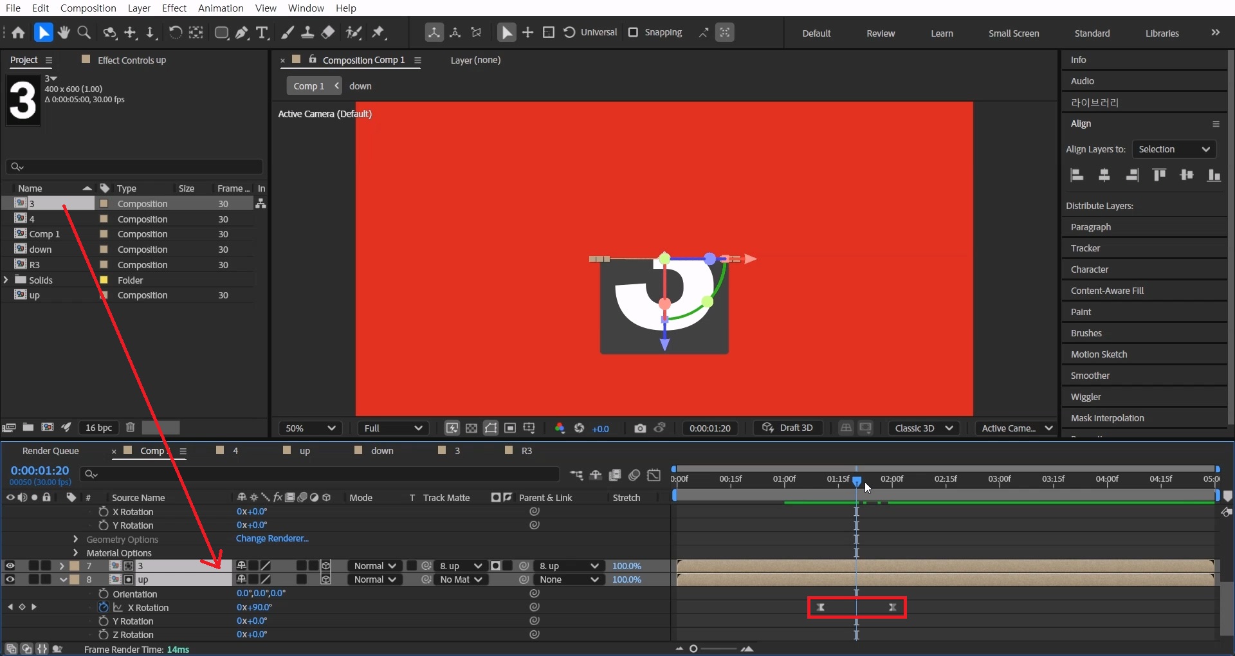Click the Align Bottom icon

click(x=1214, y=175)
